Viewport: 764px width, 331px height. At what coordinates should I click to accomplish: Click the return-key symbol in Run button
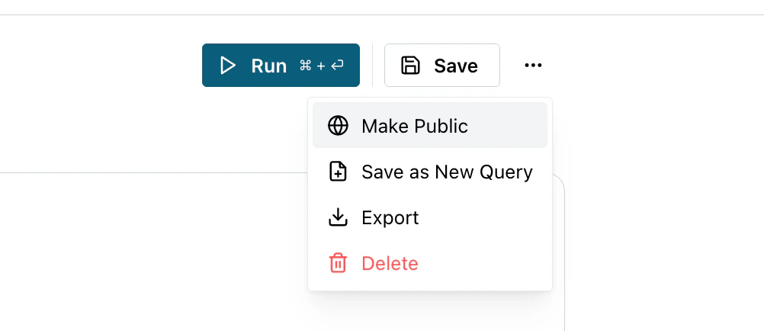337,66
